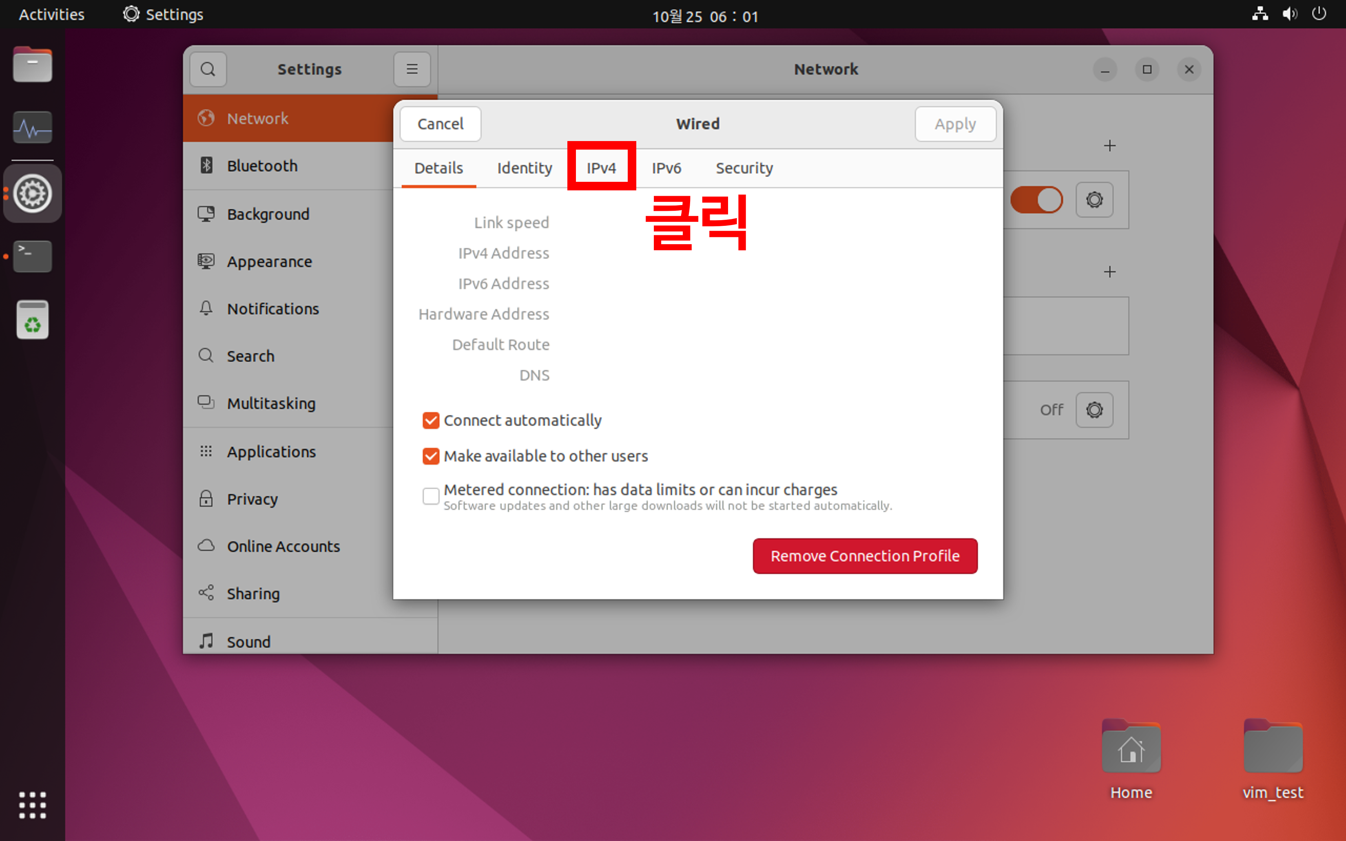
Task: Show applications grid in the dock
Action: click(32, 805)
